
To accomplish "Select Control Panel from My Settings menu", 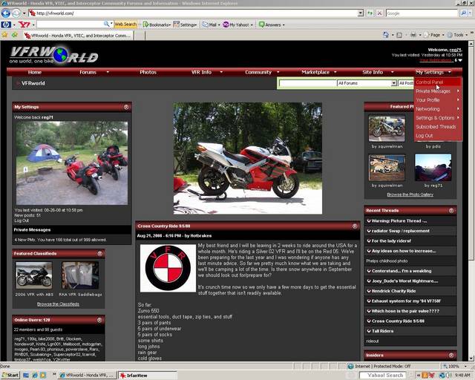I will (x=430, y=82).
